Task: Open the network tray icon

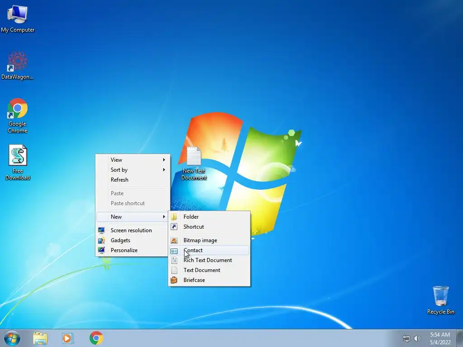Action: [406, 338]
